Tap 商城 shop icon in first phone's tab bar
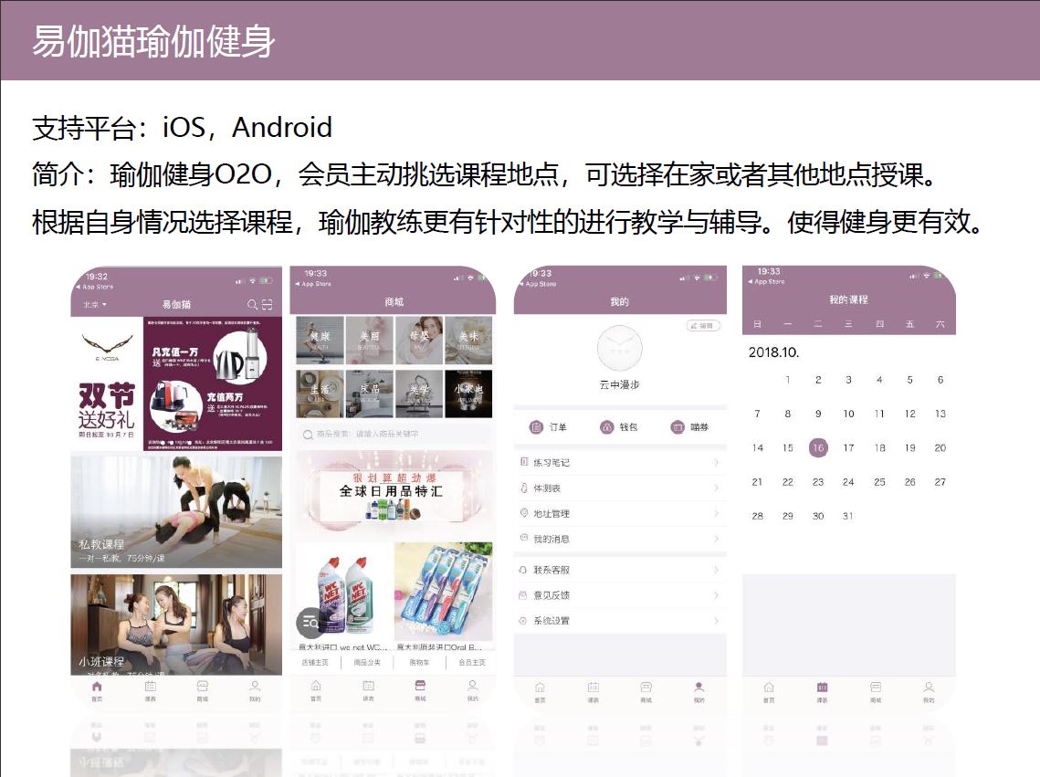The height and width of the screenshot is (777, 1040). coord(203,687)
